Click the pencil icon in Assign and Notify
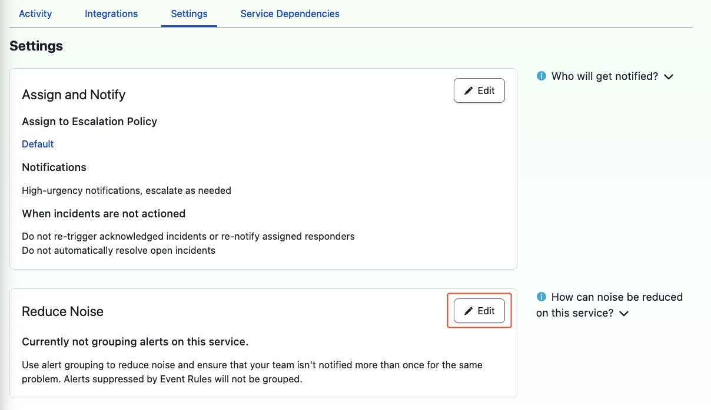Screen dimensions: 711x410 coord(469,91)
